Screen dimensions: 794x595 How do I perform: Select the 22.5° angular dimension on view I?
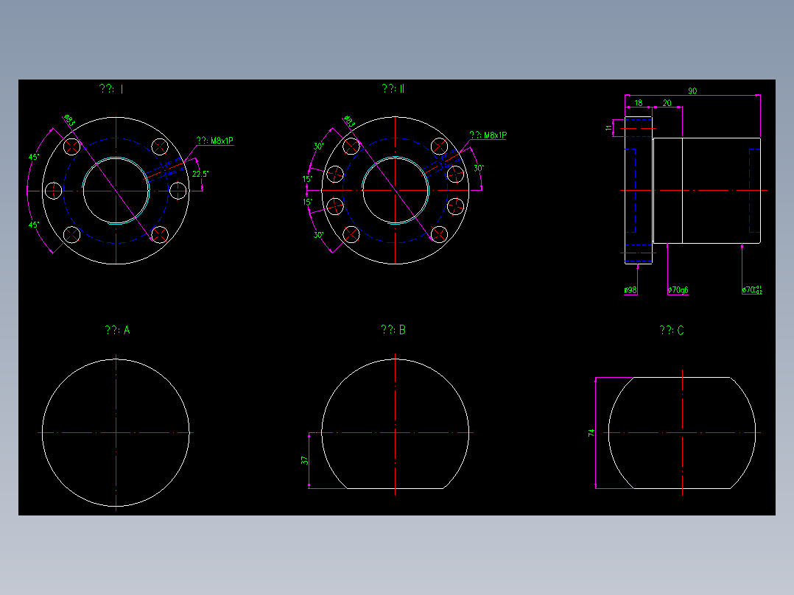[199, 175]
